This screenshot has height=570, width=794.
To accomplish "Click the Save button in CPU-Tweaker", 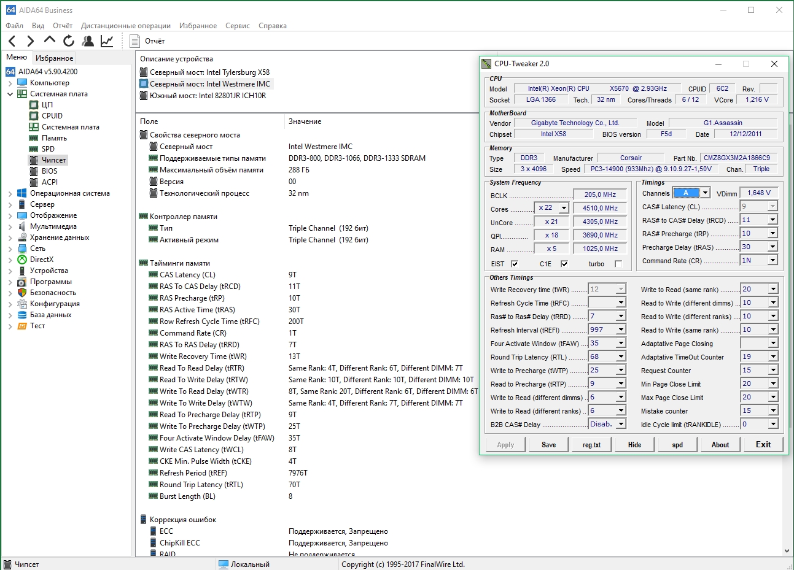I will point(548,445).
